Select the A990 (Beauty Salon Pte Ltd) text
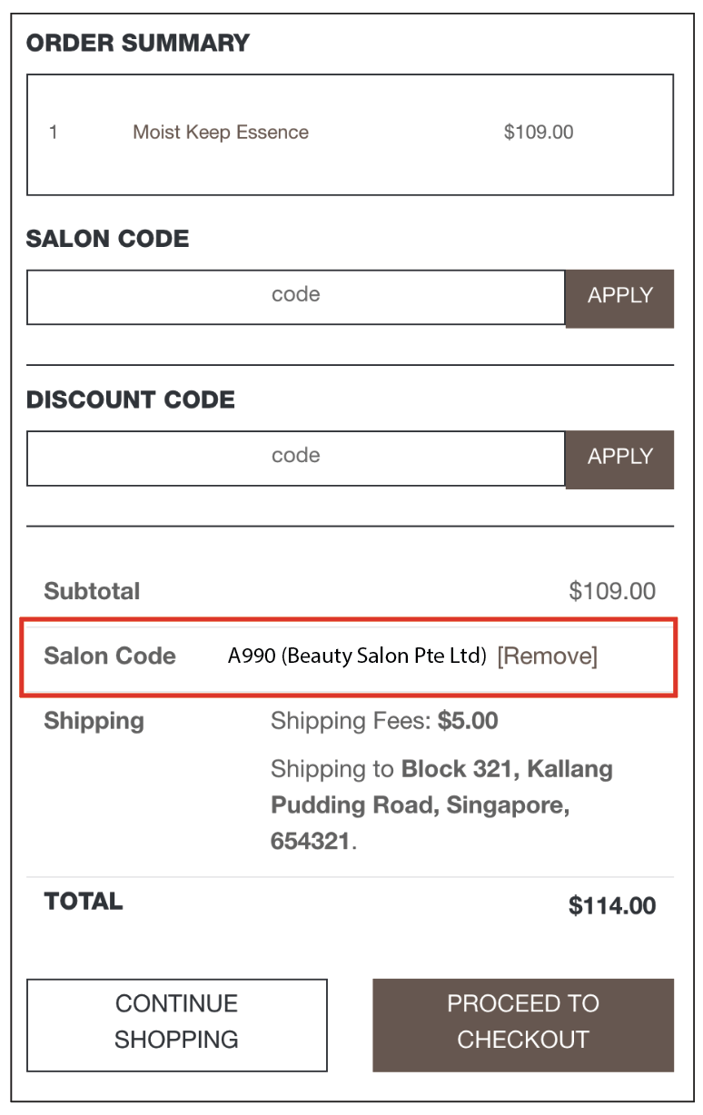703x1115 pixels. 357,656
